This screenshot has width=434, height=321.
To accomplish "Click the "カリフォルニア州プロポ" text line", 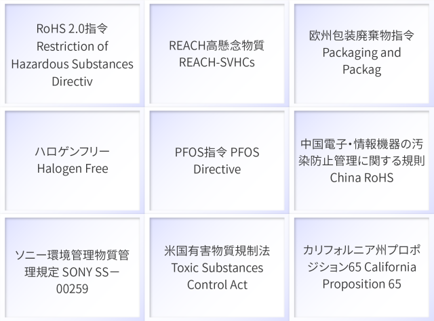I will pos(361,250).
